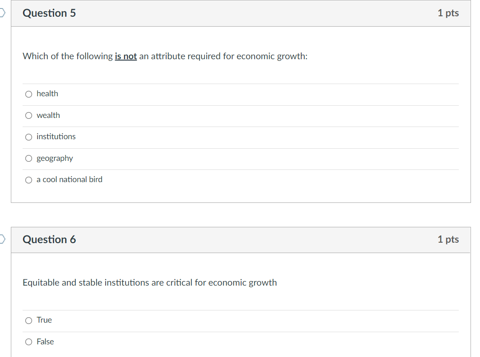The width and height of the screenshot is (480, 357).
Task: Mark Question 6 as True
Action: point(28,320)
